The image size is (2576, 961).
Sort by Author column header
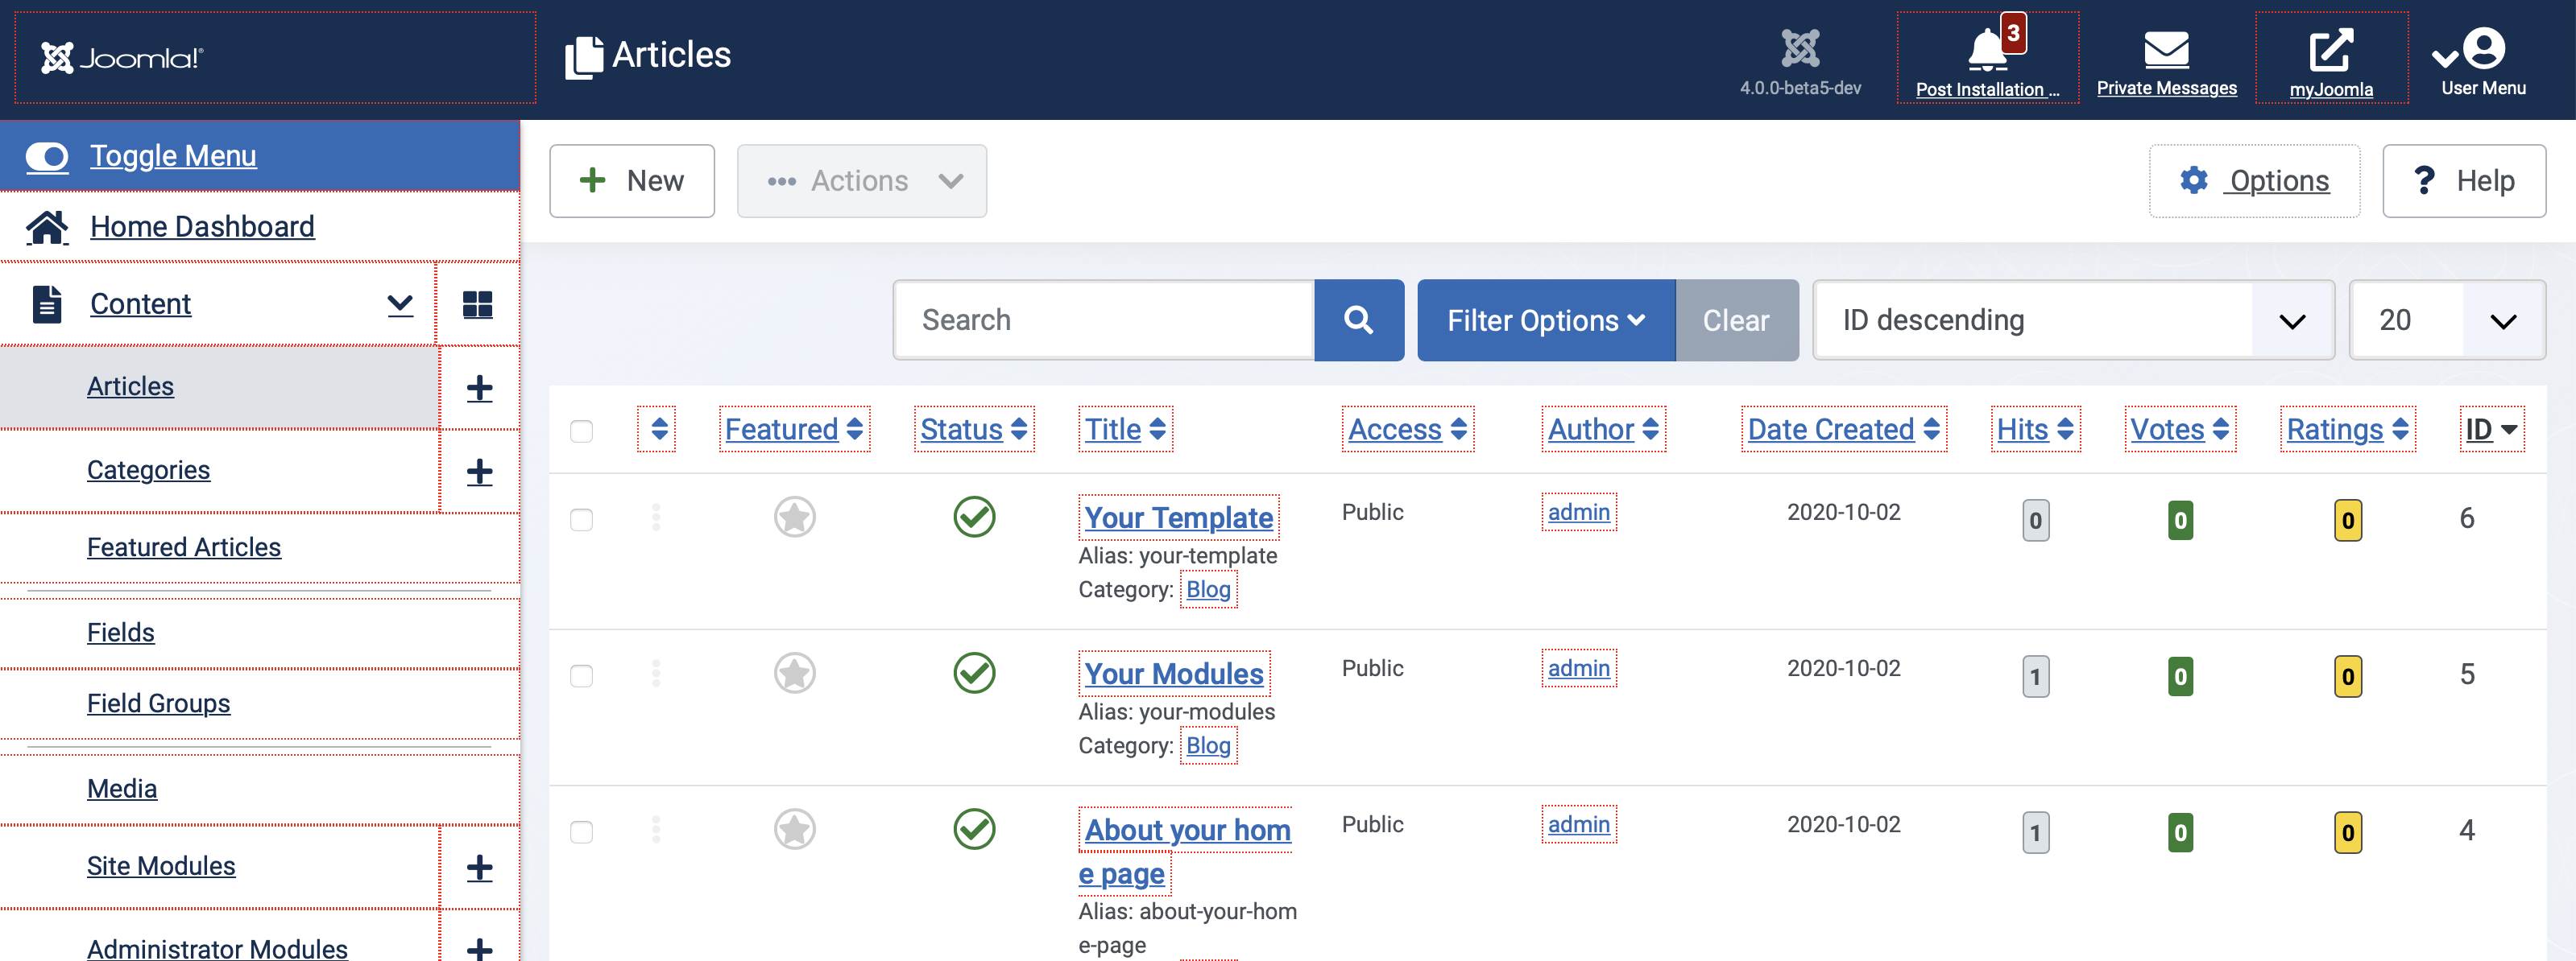pyautogui.click(x=1603, y=430)
